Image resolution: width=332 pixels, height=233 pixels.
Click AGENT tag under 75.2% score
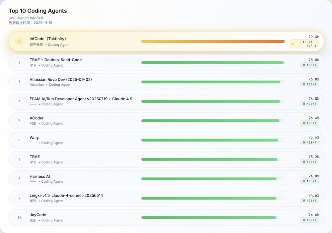[x=309, y=162]
